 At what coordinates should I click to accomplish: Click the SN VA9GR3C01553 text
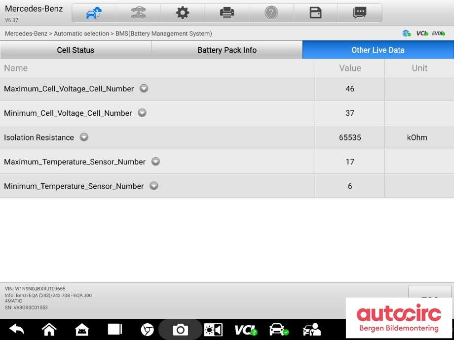coord(26,307)
